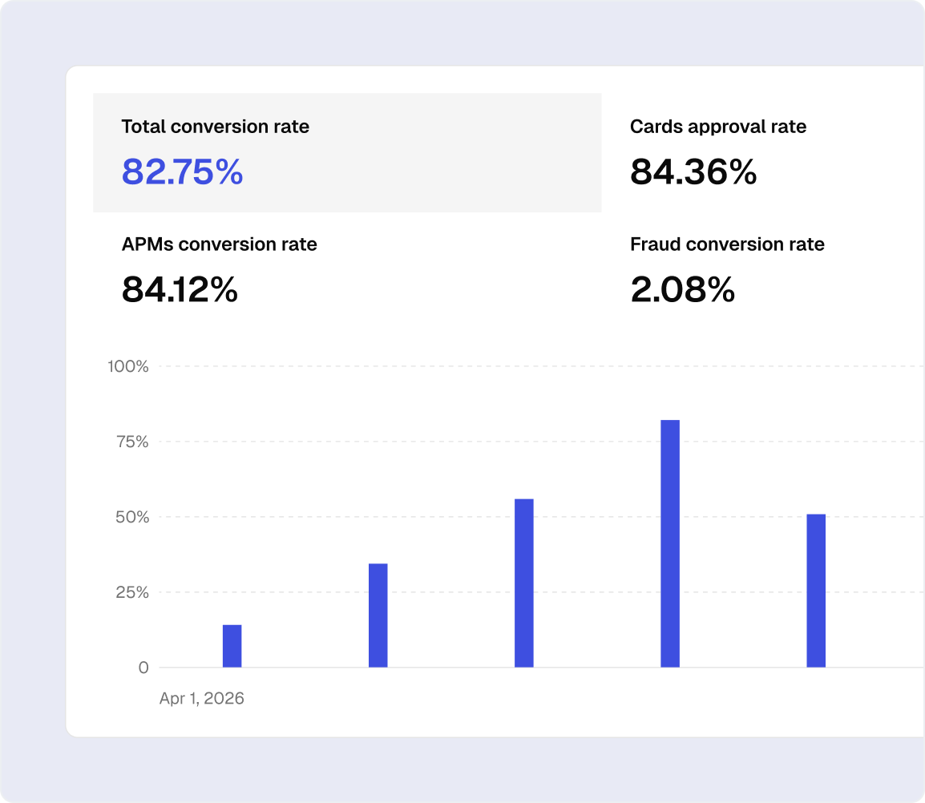The width and height of the screenshot is (925, 803).
Task: Click the 0 y-axis label
Action: pyautogui.click(x=143, y=668)
